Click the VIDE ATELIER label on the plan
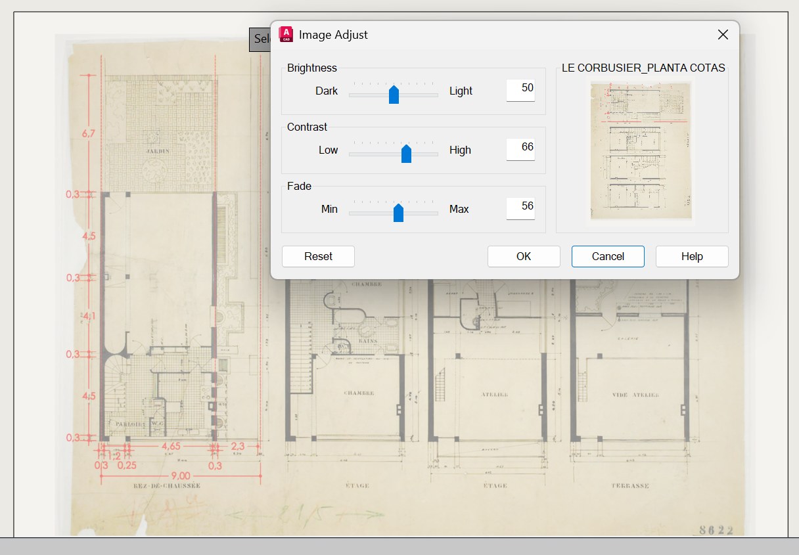 click(635, 395)
